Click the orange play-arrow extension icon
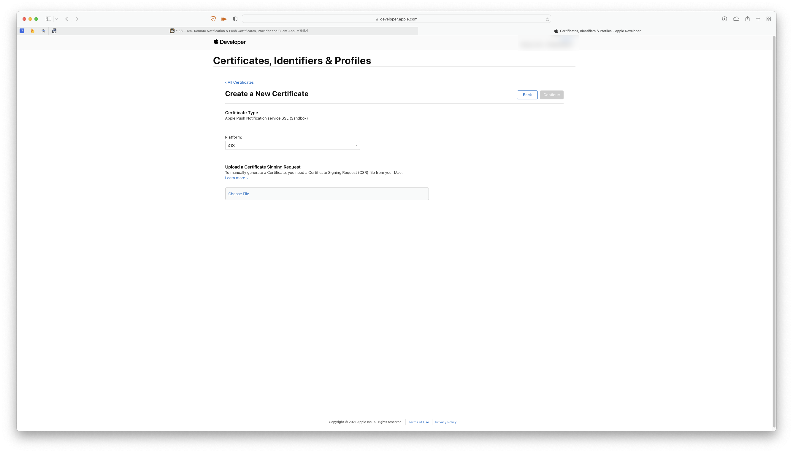 (224, 19)
